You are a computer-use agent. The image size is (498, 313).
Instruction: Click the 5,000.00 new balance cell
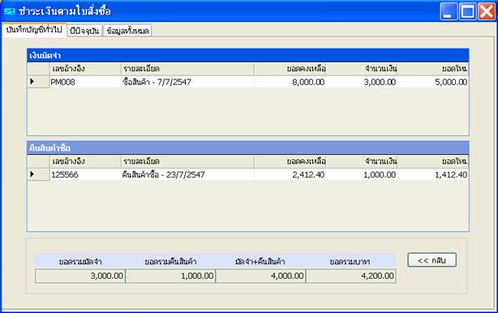pos(433,82)
